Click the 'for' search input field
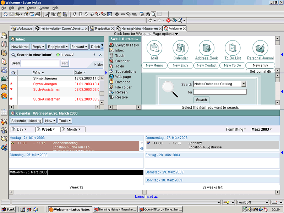 click(220, 92)
